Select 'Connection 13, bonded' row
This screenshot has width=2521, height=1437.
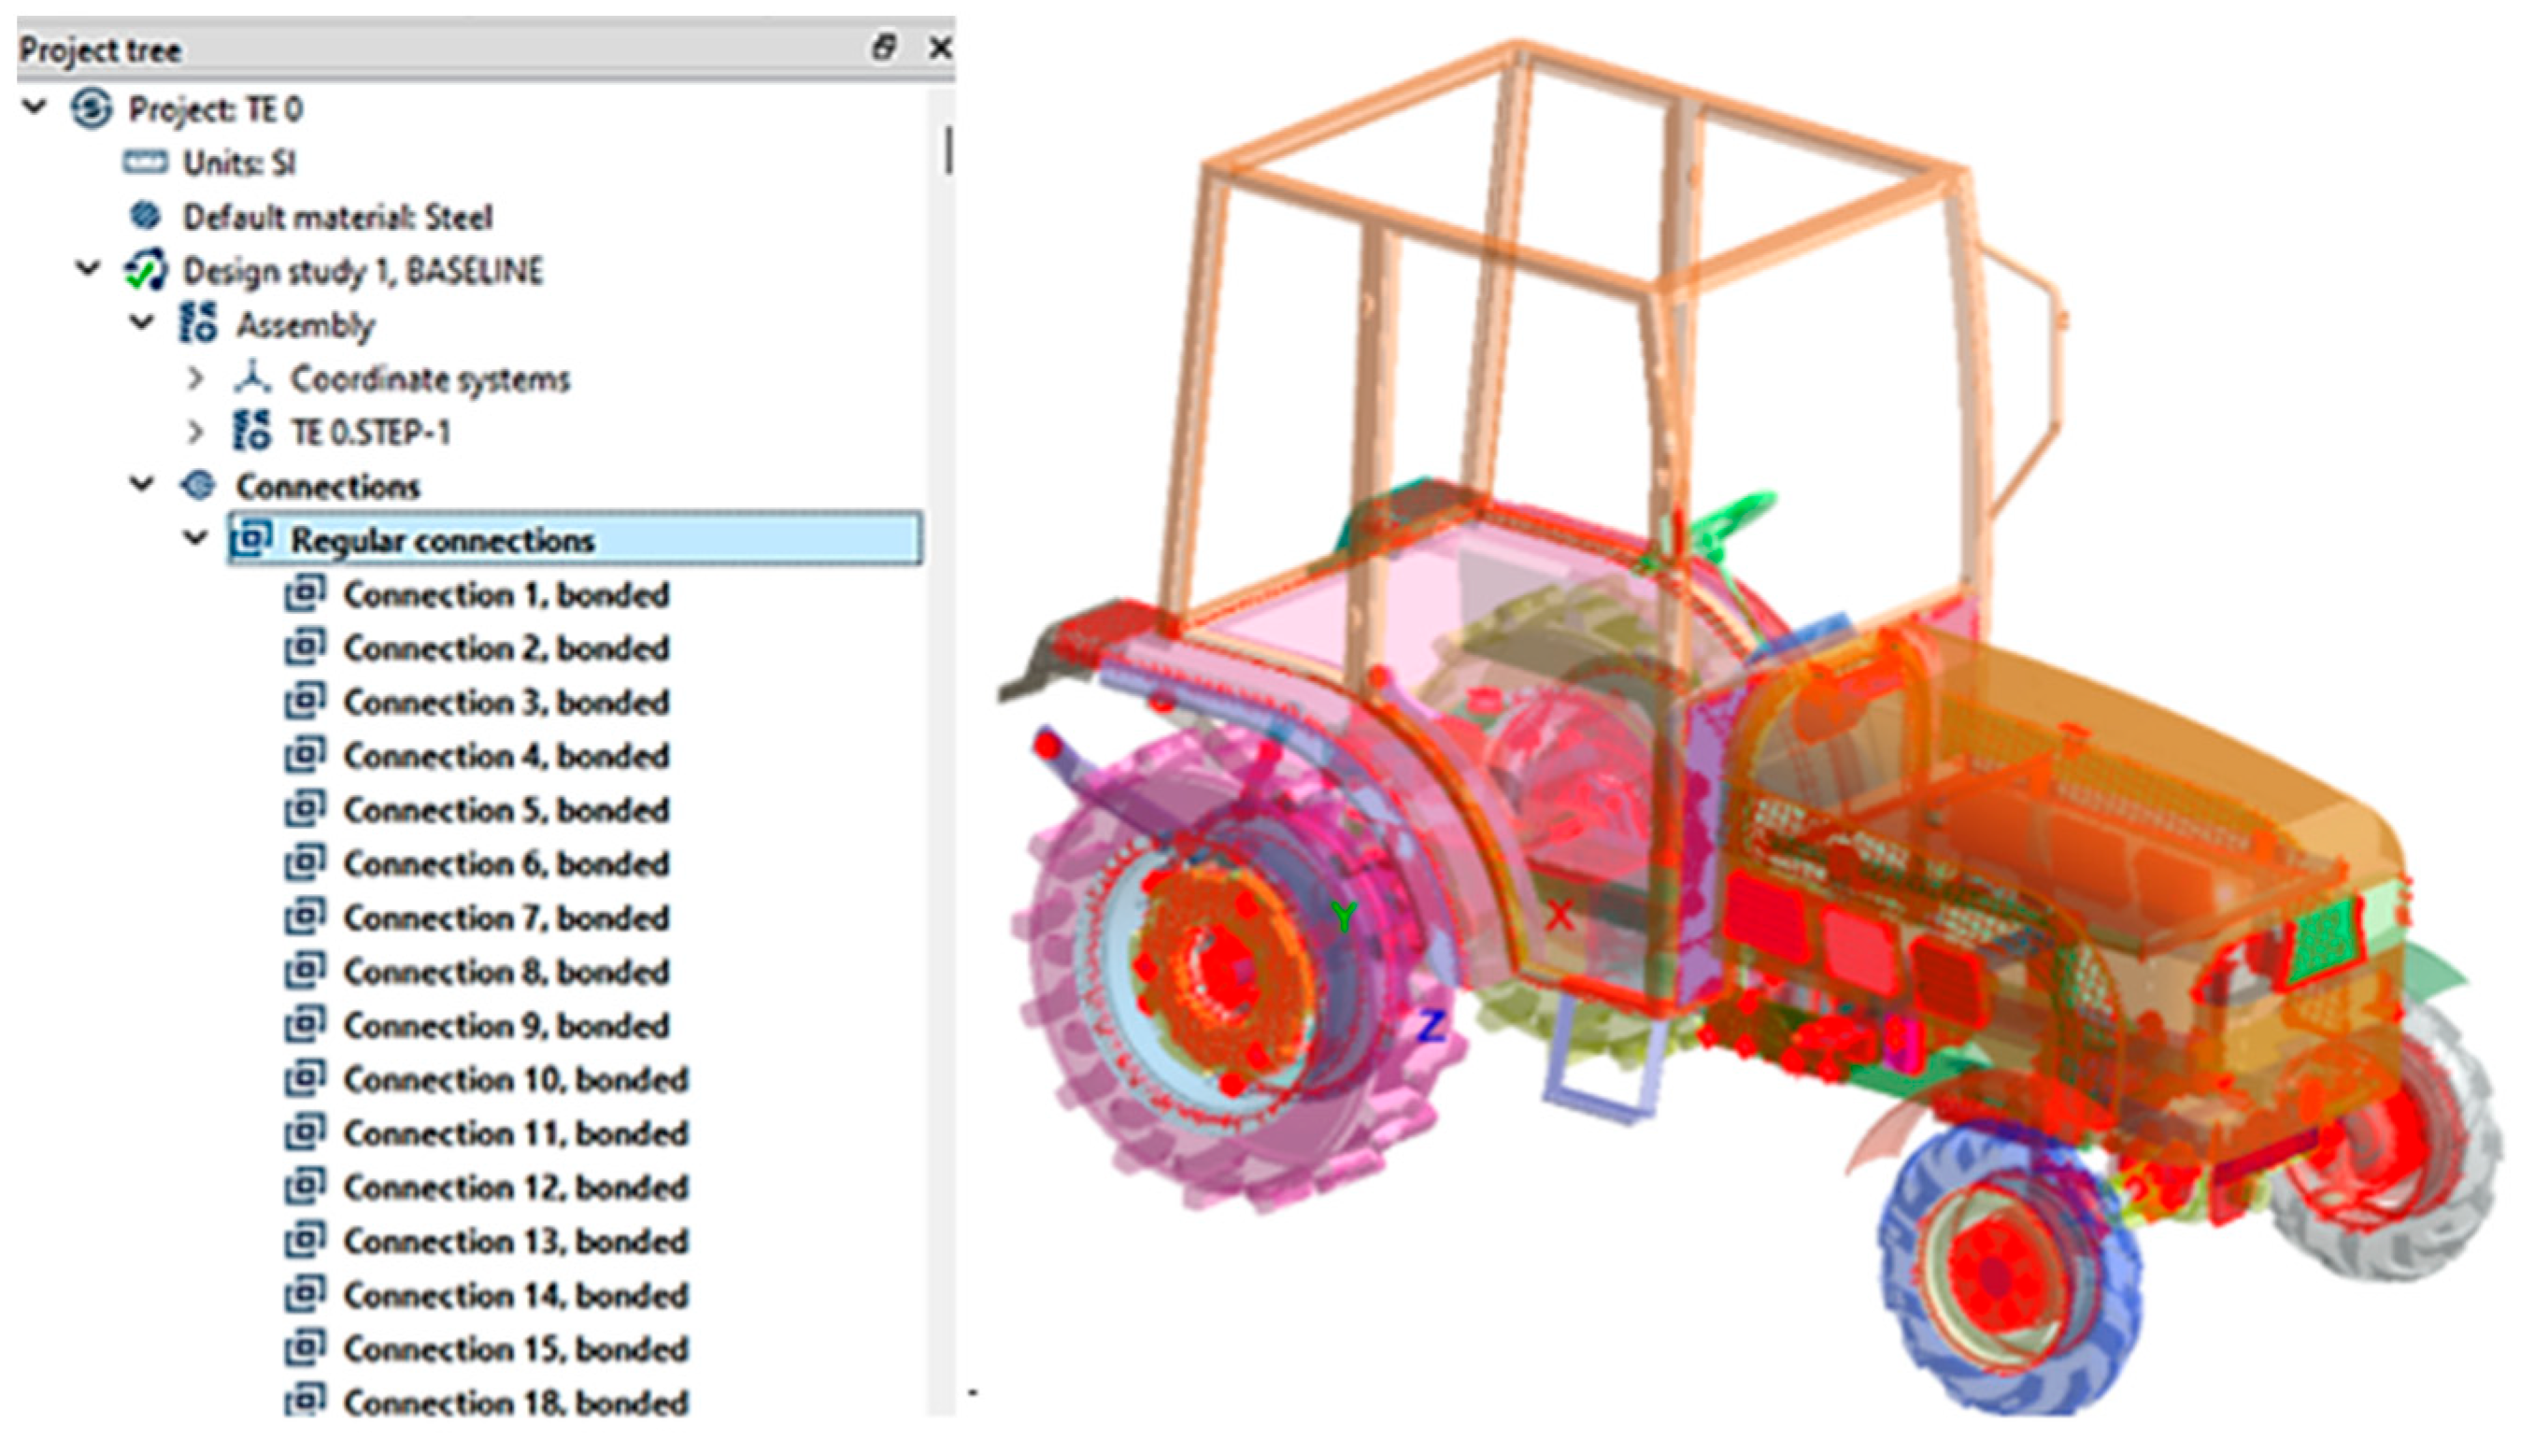(x=515, y=1241)
